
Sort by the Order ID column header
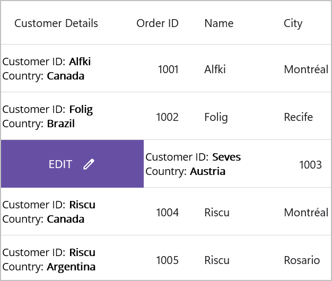[158, 23]
